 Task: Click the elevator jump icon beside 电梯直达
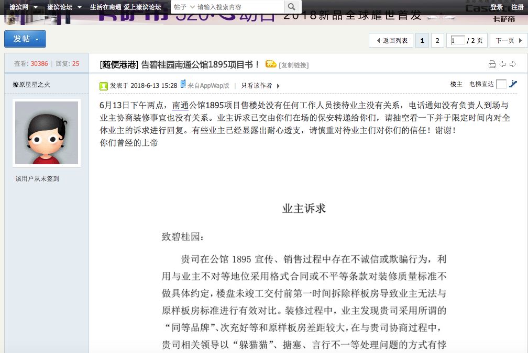click(x=513, y=84)
